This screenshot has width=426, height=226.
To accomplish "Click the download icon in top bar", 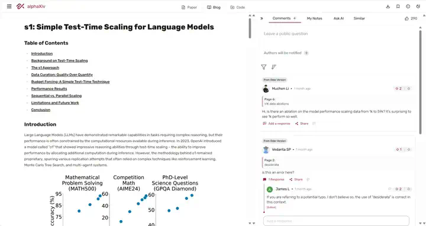I will pos(388,7).
